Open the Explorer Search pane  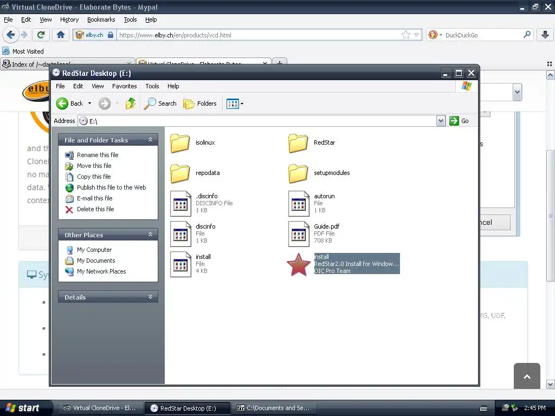tap(160, 103)
